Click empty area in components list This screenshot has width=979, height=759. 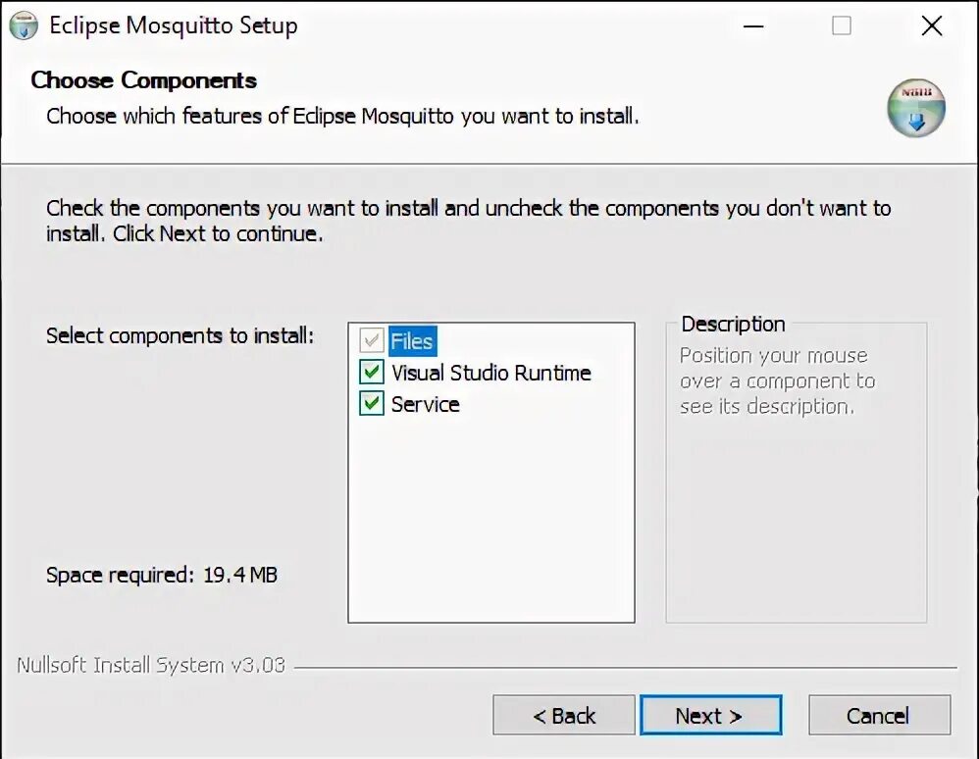pos(491,518)
